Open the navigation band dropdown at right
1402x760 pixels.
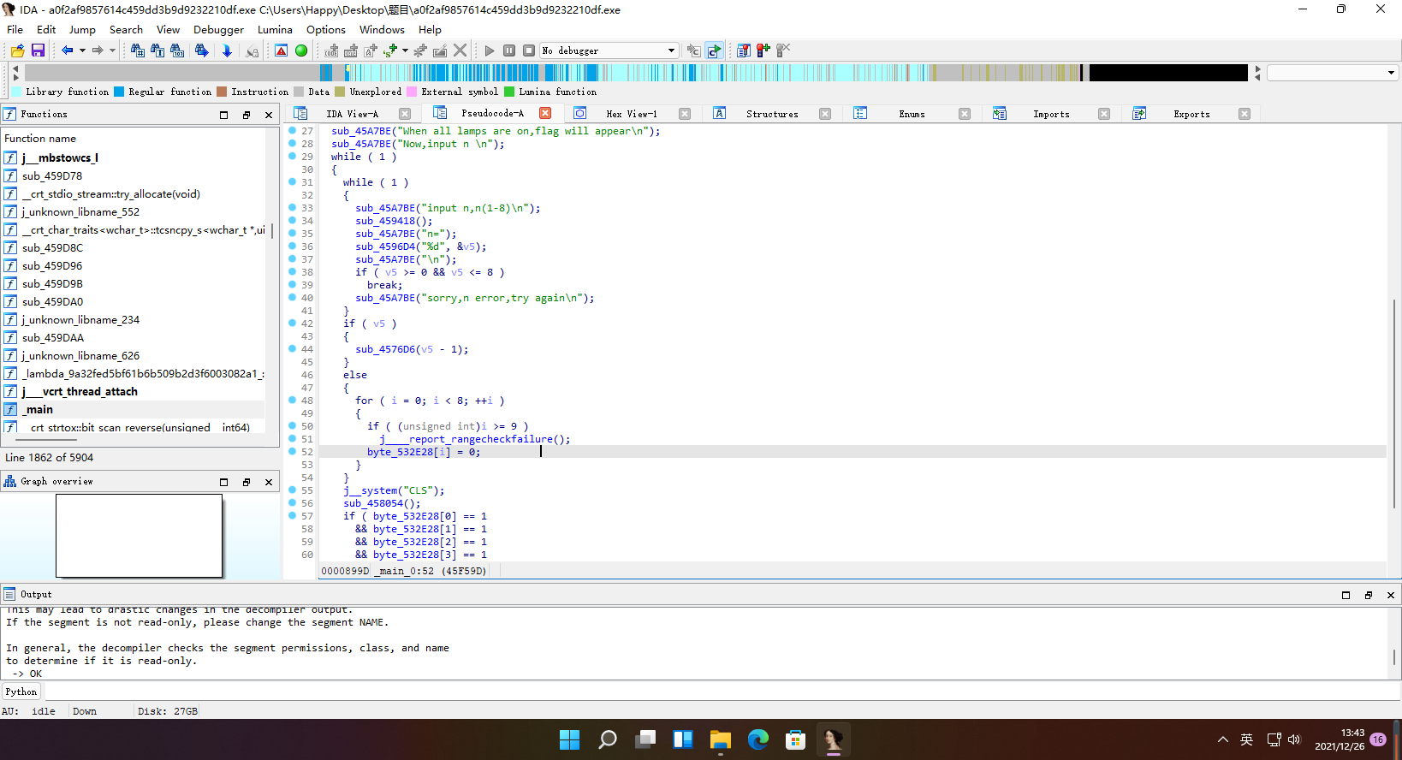click(x=1391, y=73)
